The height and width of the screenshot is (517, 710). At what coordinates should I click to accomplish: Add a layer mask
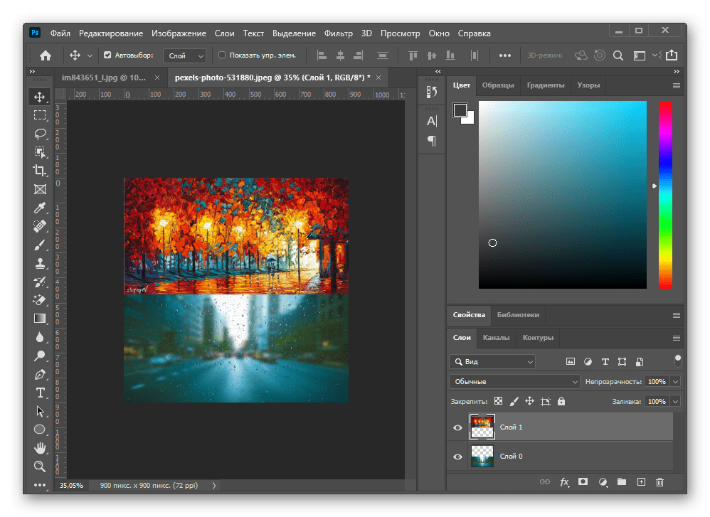pos(583,482)
